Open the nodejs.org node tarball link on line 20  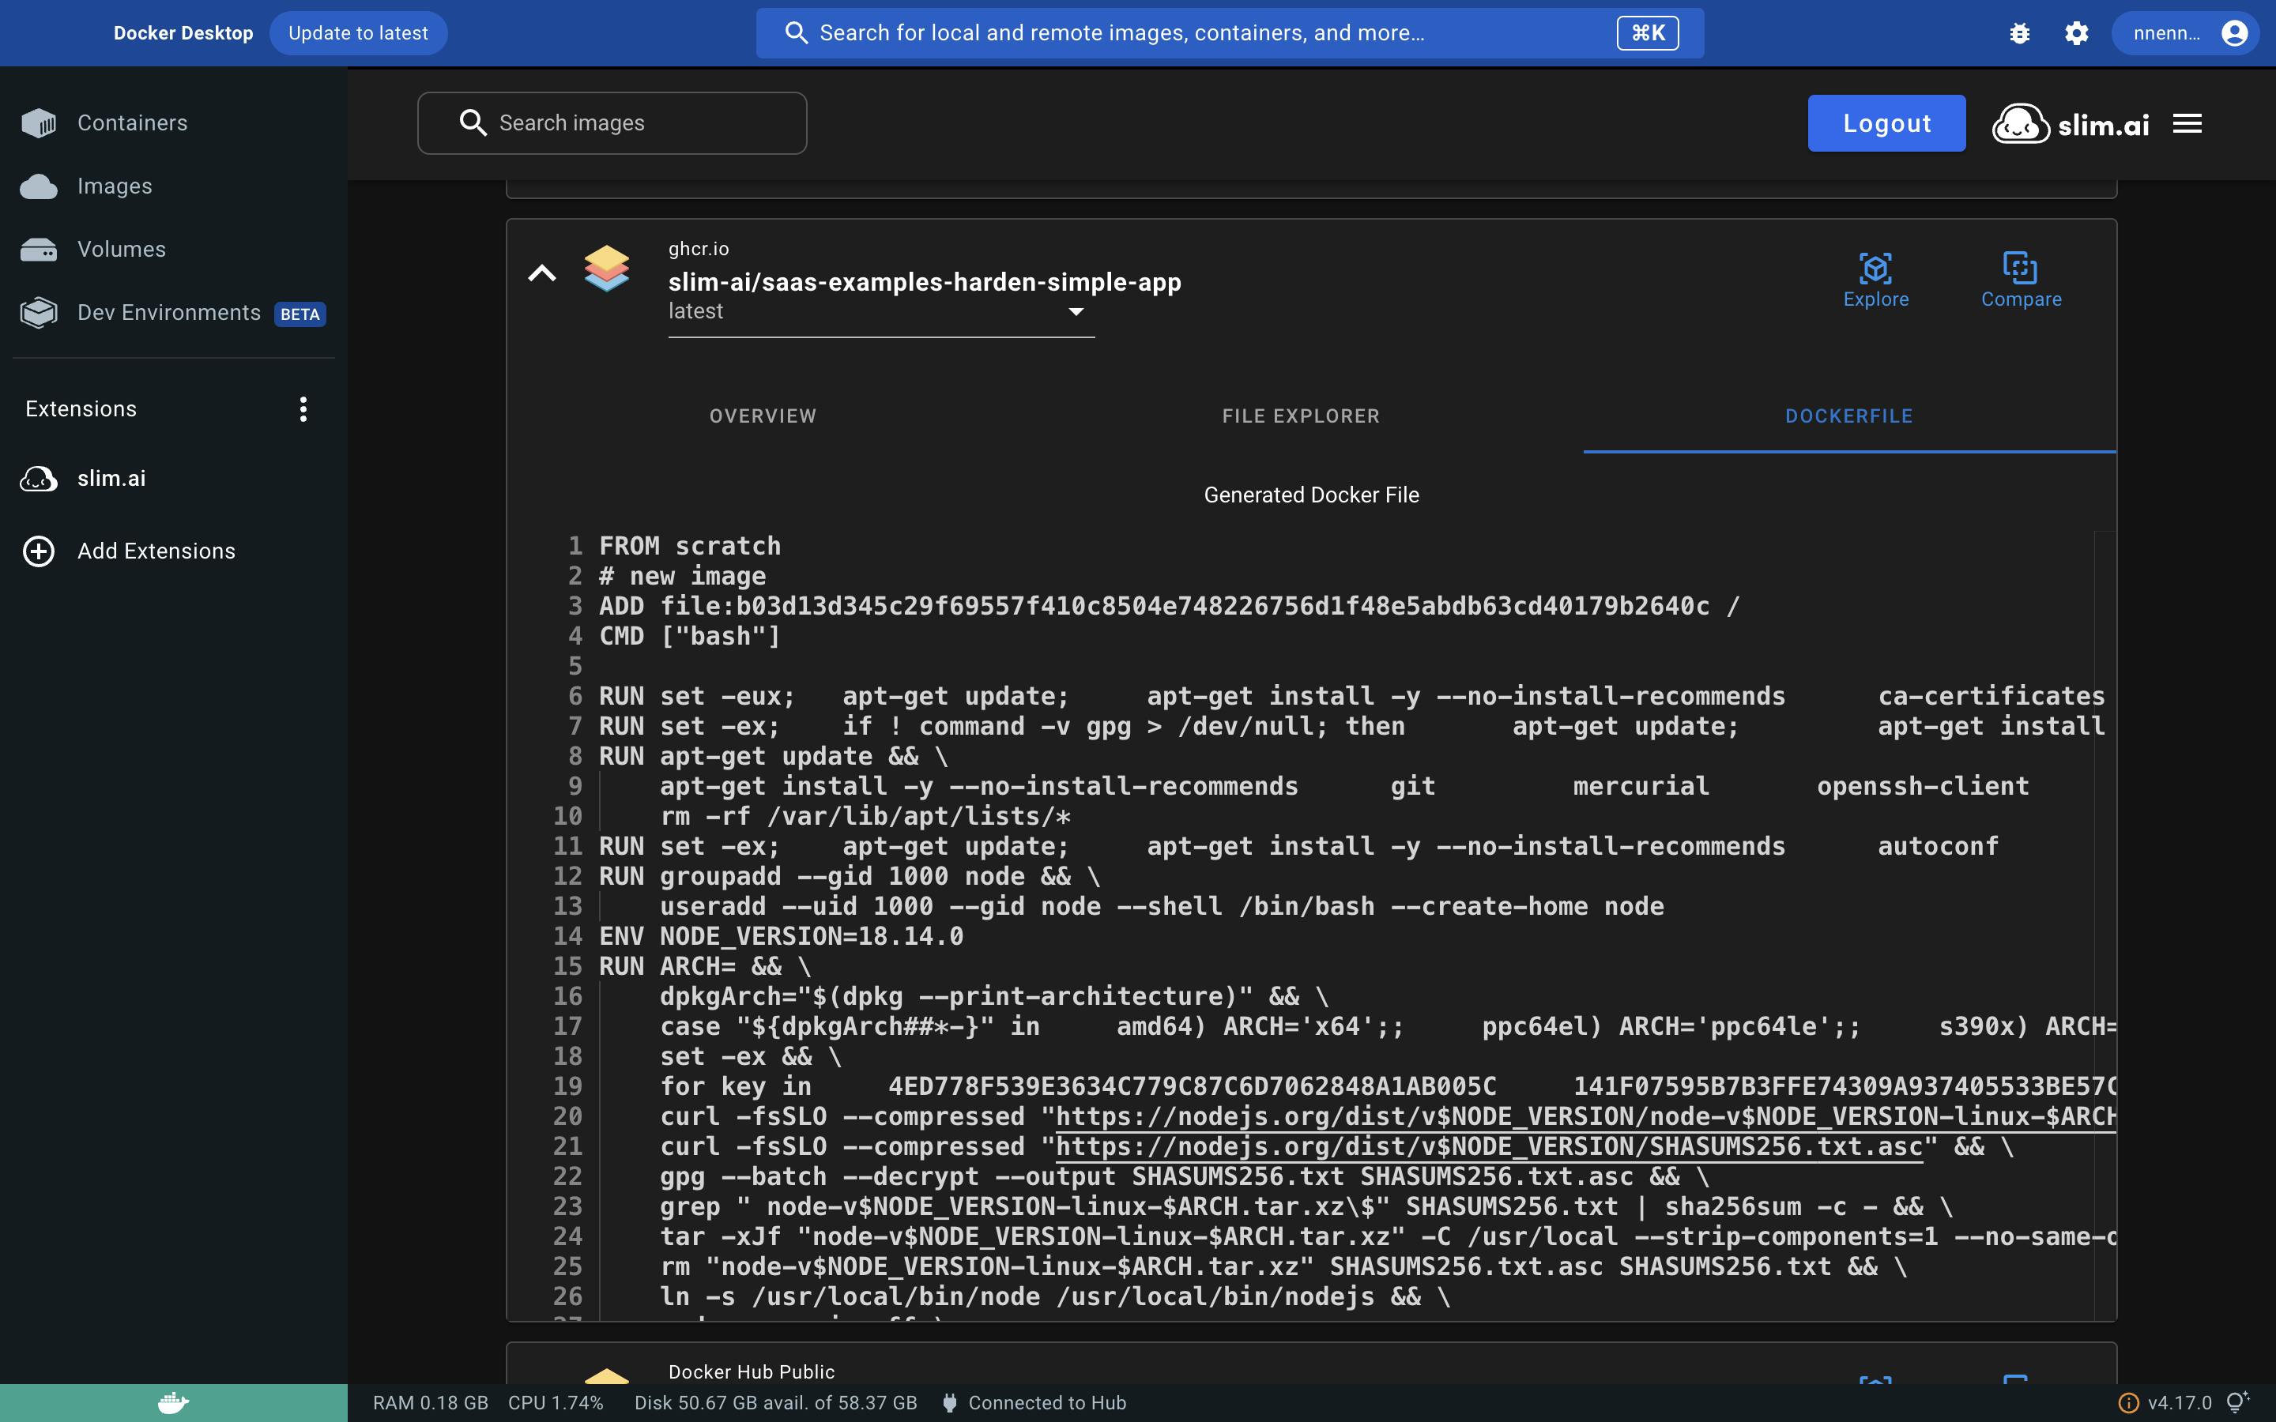click(1585, 1117)
